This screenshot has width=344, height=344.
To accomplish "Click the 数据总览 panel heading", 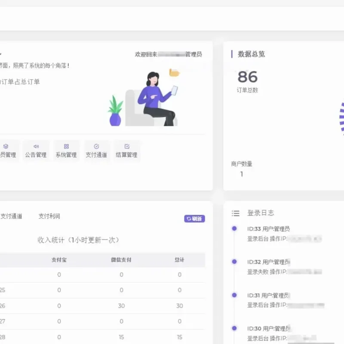I will (251, 54).
